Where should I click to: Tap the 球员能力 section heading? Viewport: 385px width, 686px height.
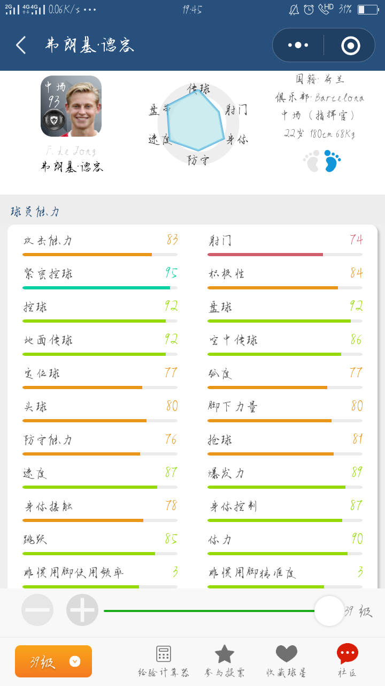[x=35, y=212]
